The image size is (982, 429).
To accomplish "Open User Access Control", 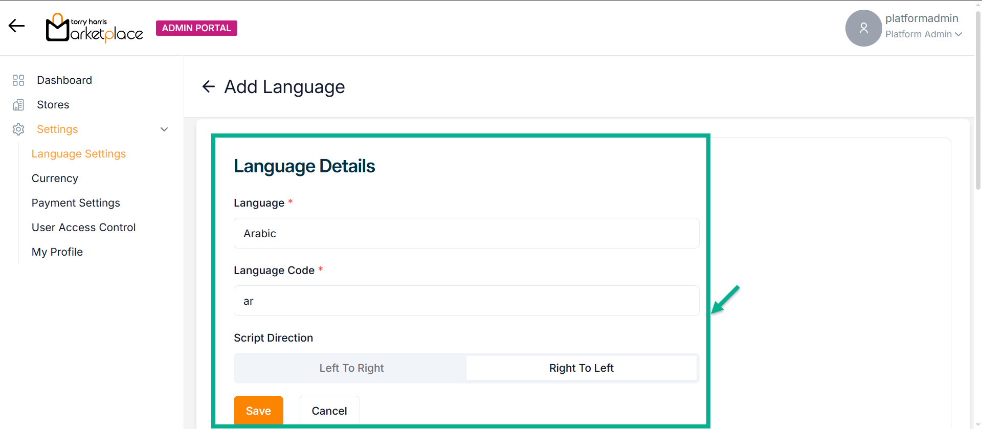I will point(83,228).
